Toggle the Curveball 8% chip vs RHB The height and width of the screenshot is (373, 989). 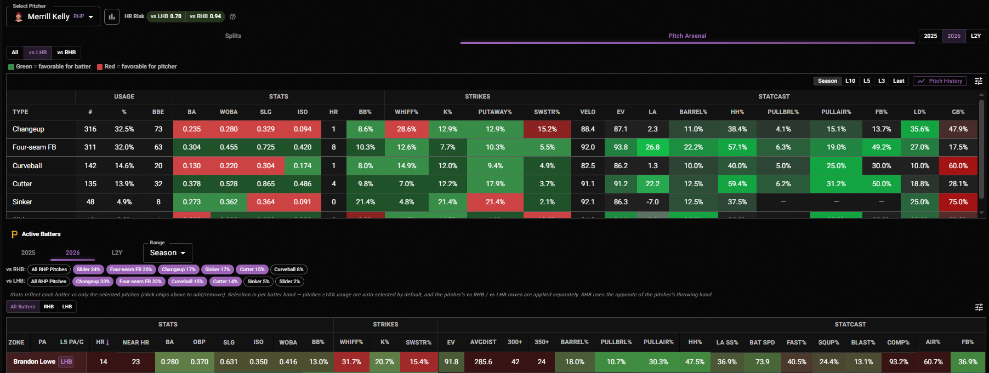click(x=288, y=269)
